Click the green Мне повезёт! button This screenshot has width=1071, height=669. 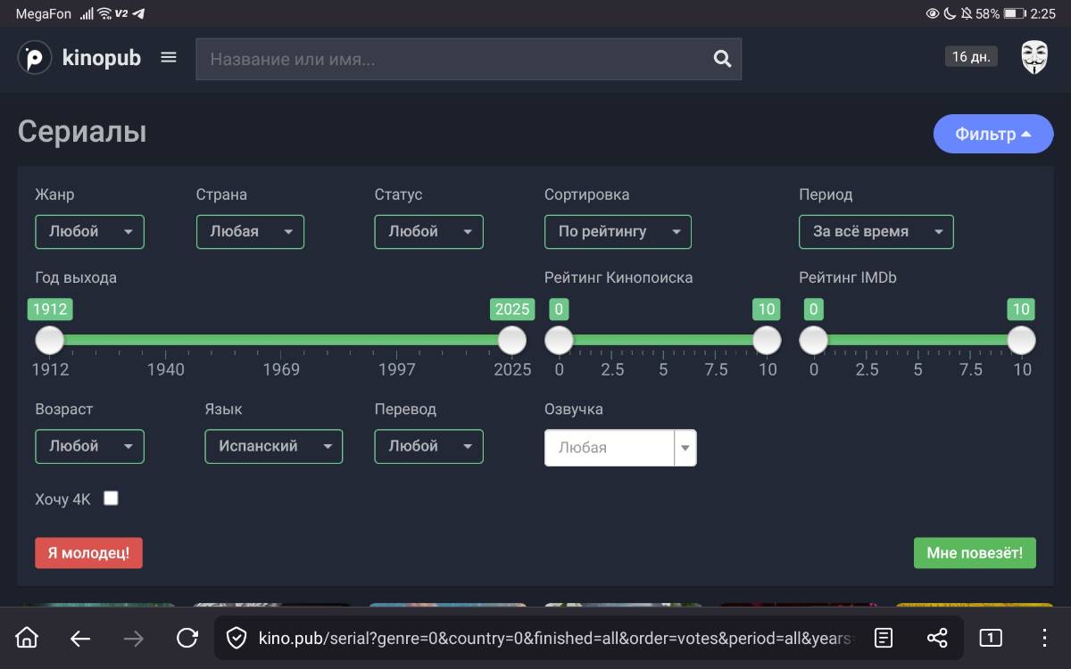tap(974, 553)
